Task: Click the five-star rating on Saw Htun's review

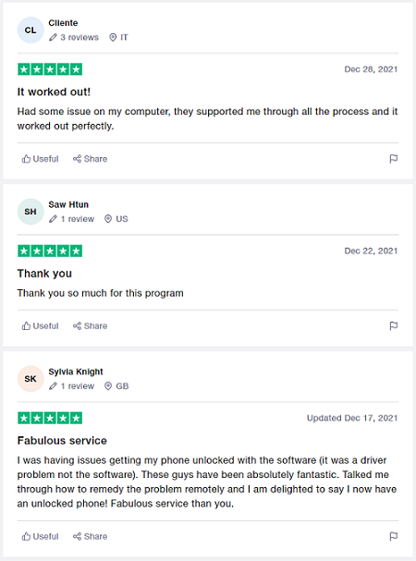Action: tap(50, 250)
